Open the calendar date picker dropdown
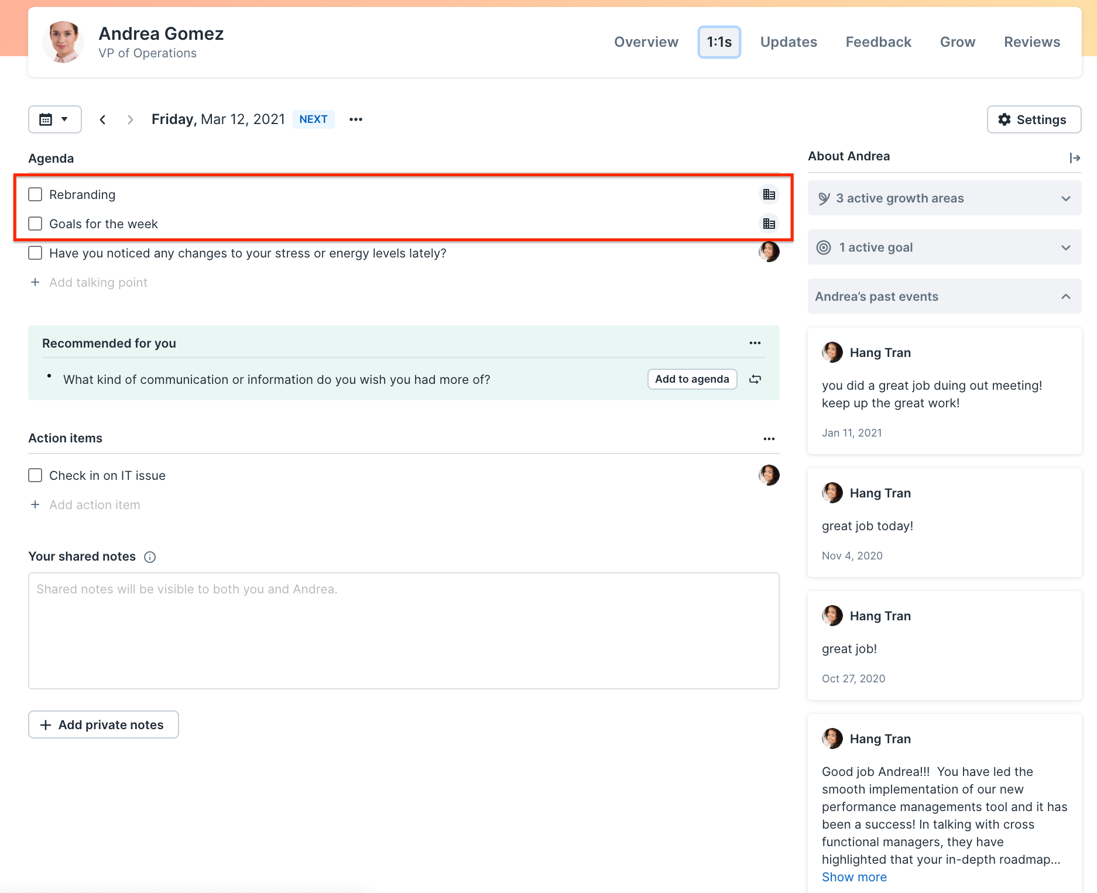 tap(54, 119)
